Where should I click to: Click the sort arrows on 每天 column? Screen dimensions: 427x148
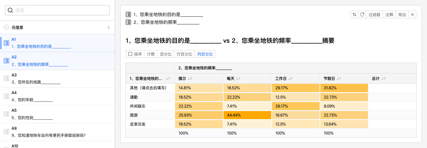click(238, 78)
